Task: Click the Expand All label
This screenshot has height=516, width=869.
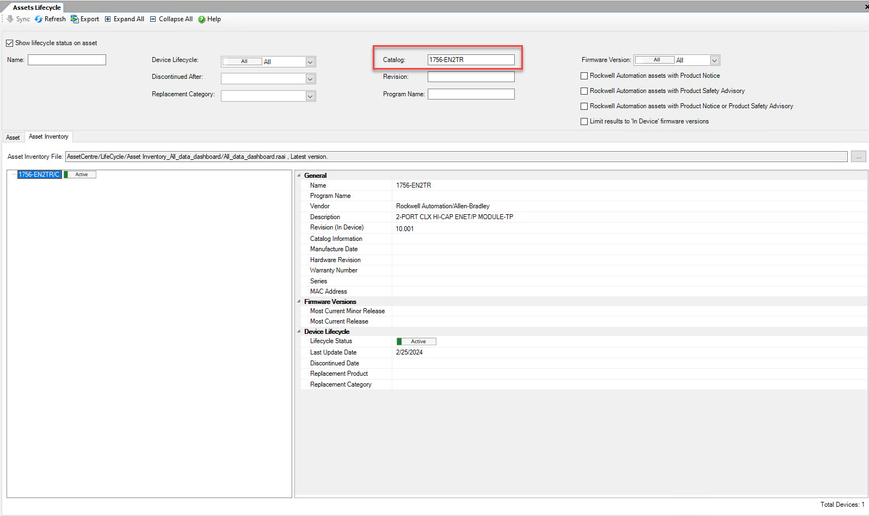Action: coord(129,19)
